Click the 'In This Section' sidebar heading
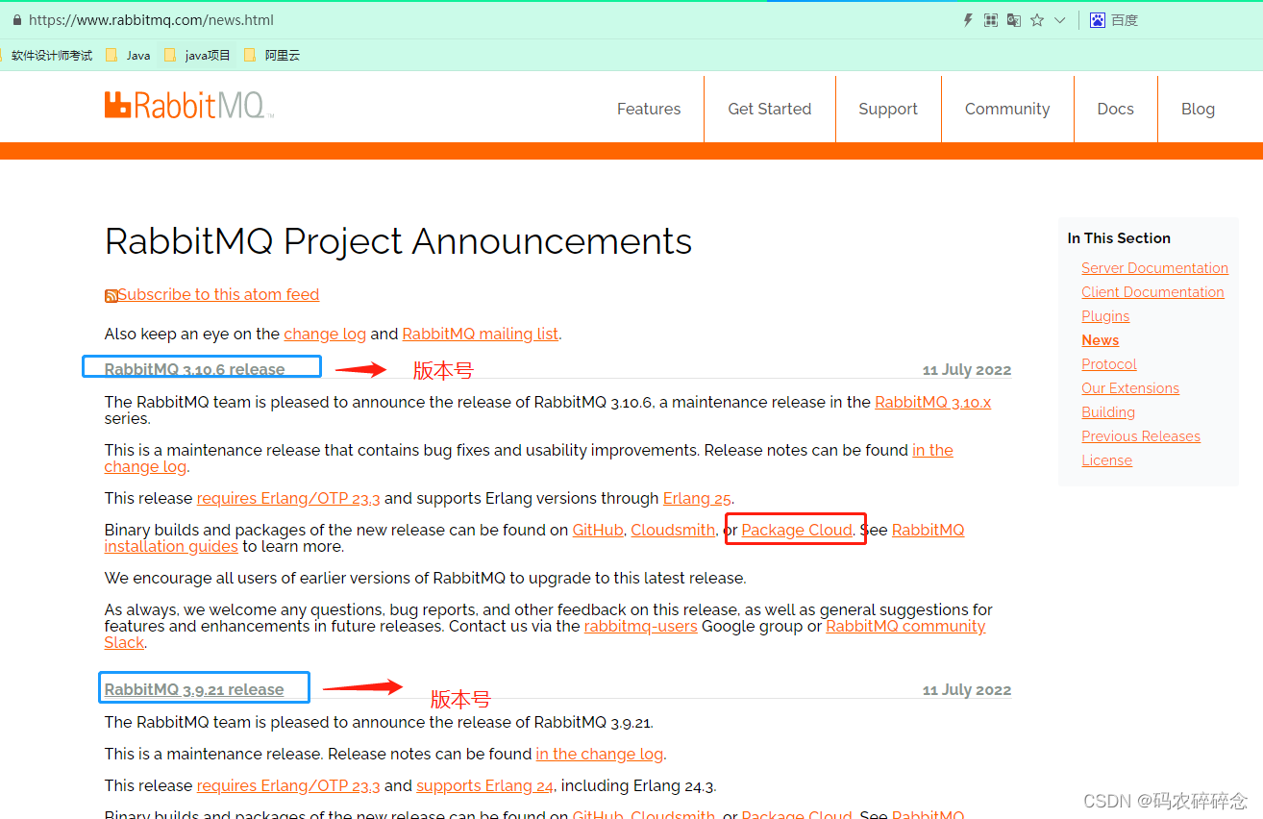 pos(1119,238)
